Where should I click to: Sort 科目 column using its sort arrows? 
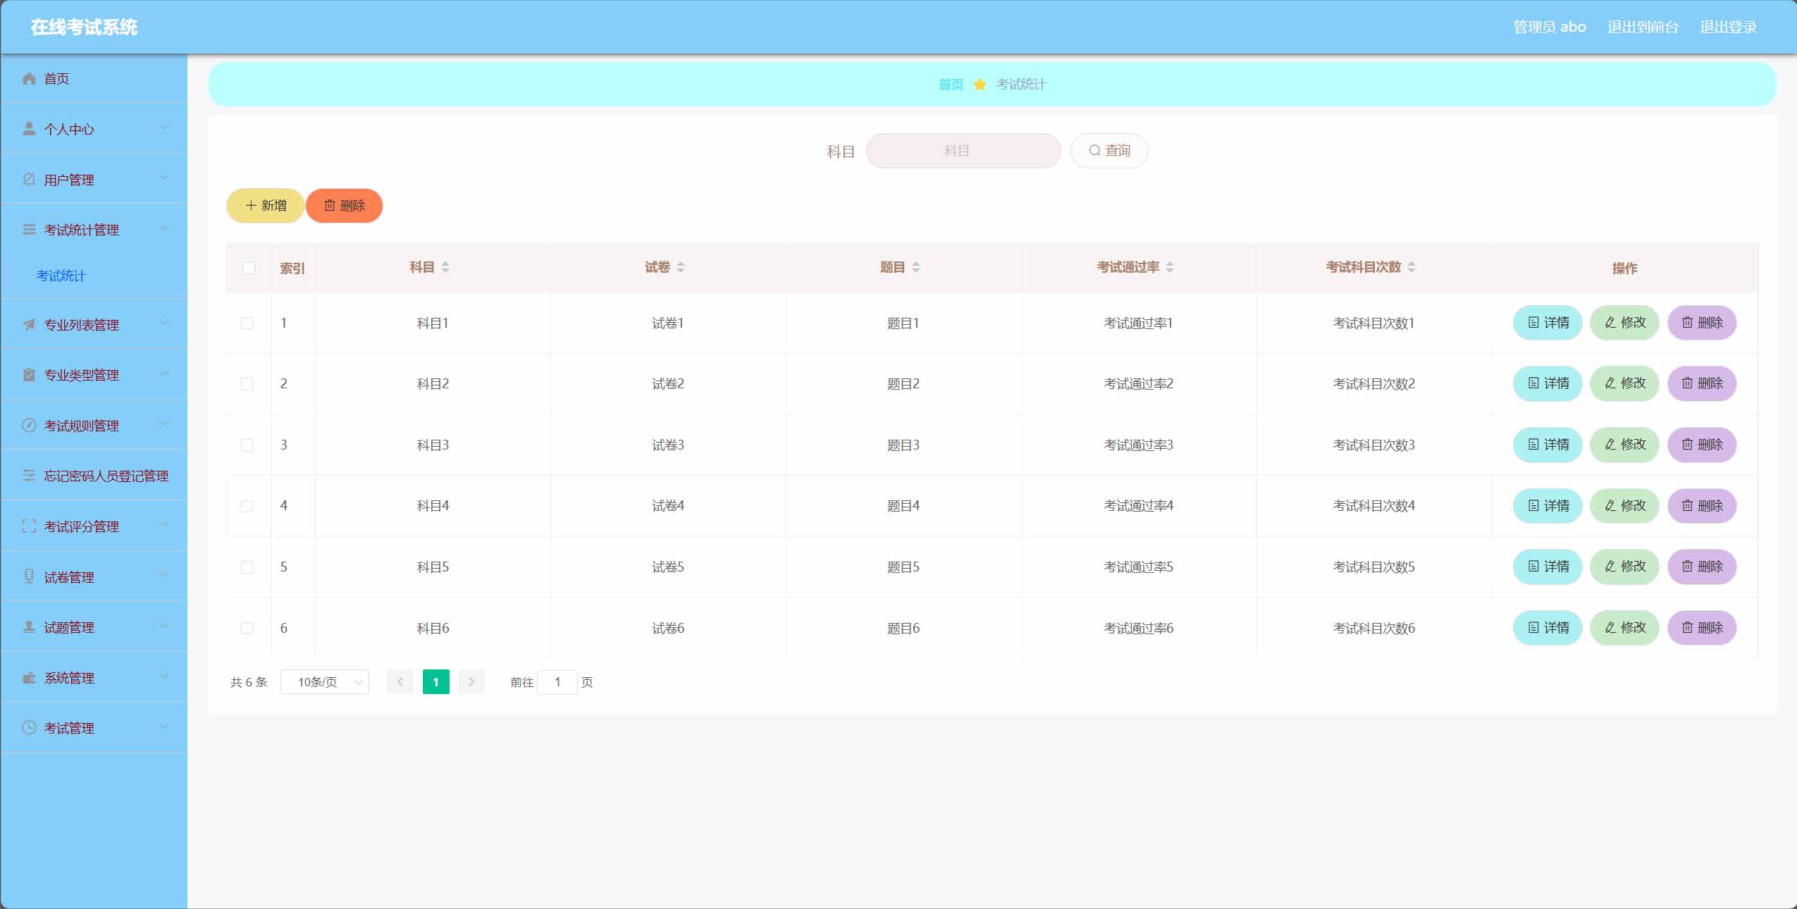click(x=445, y=267)
